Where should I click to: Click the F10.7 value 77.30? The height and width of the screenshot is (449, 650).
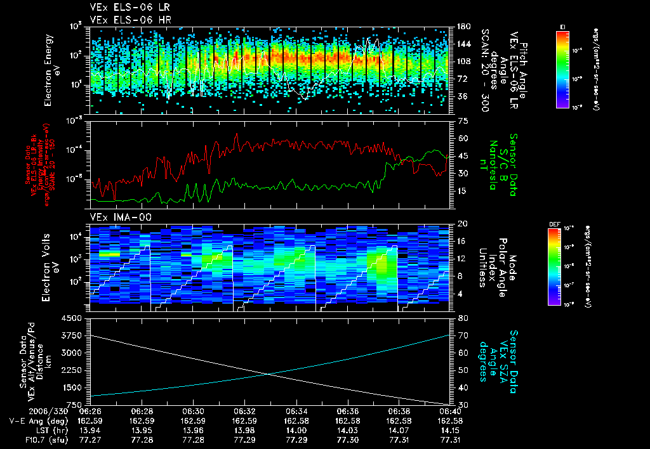[347, 440]
